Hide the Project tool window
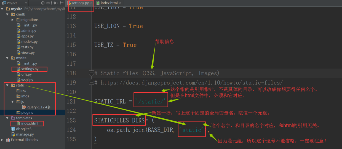The width and height of the screenshot is (342, 149). tap(62, 3)
